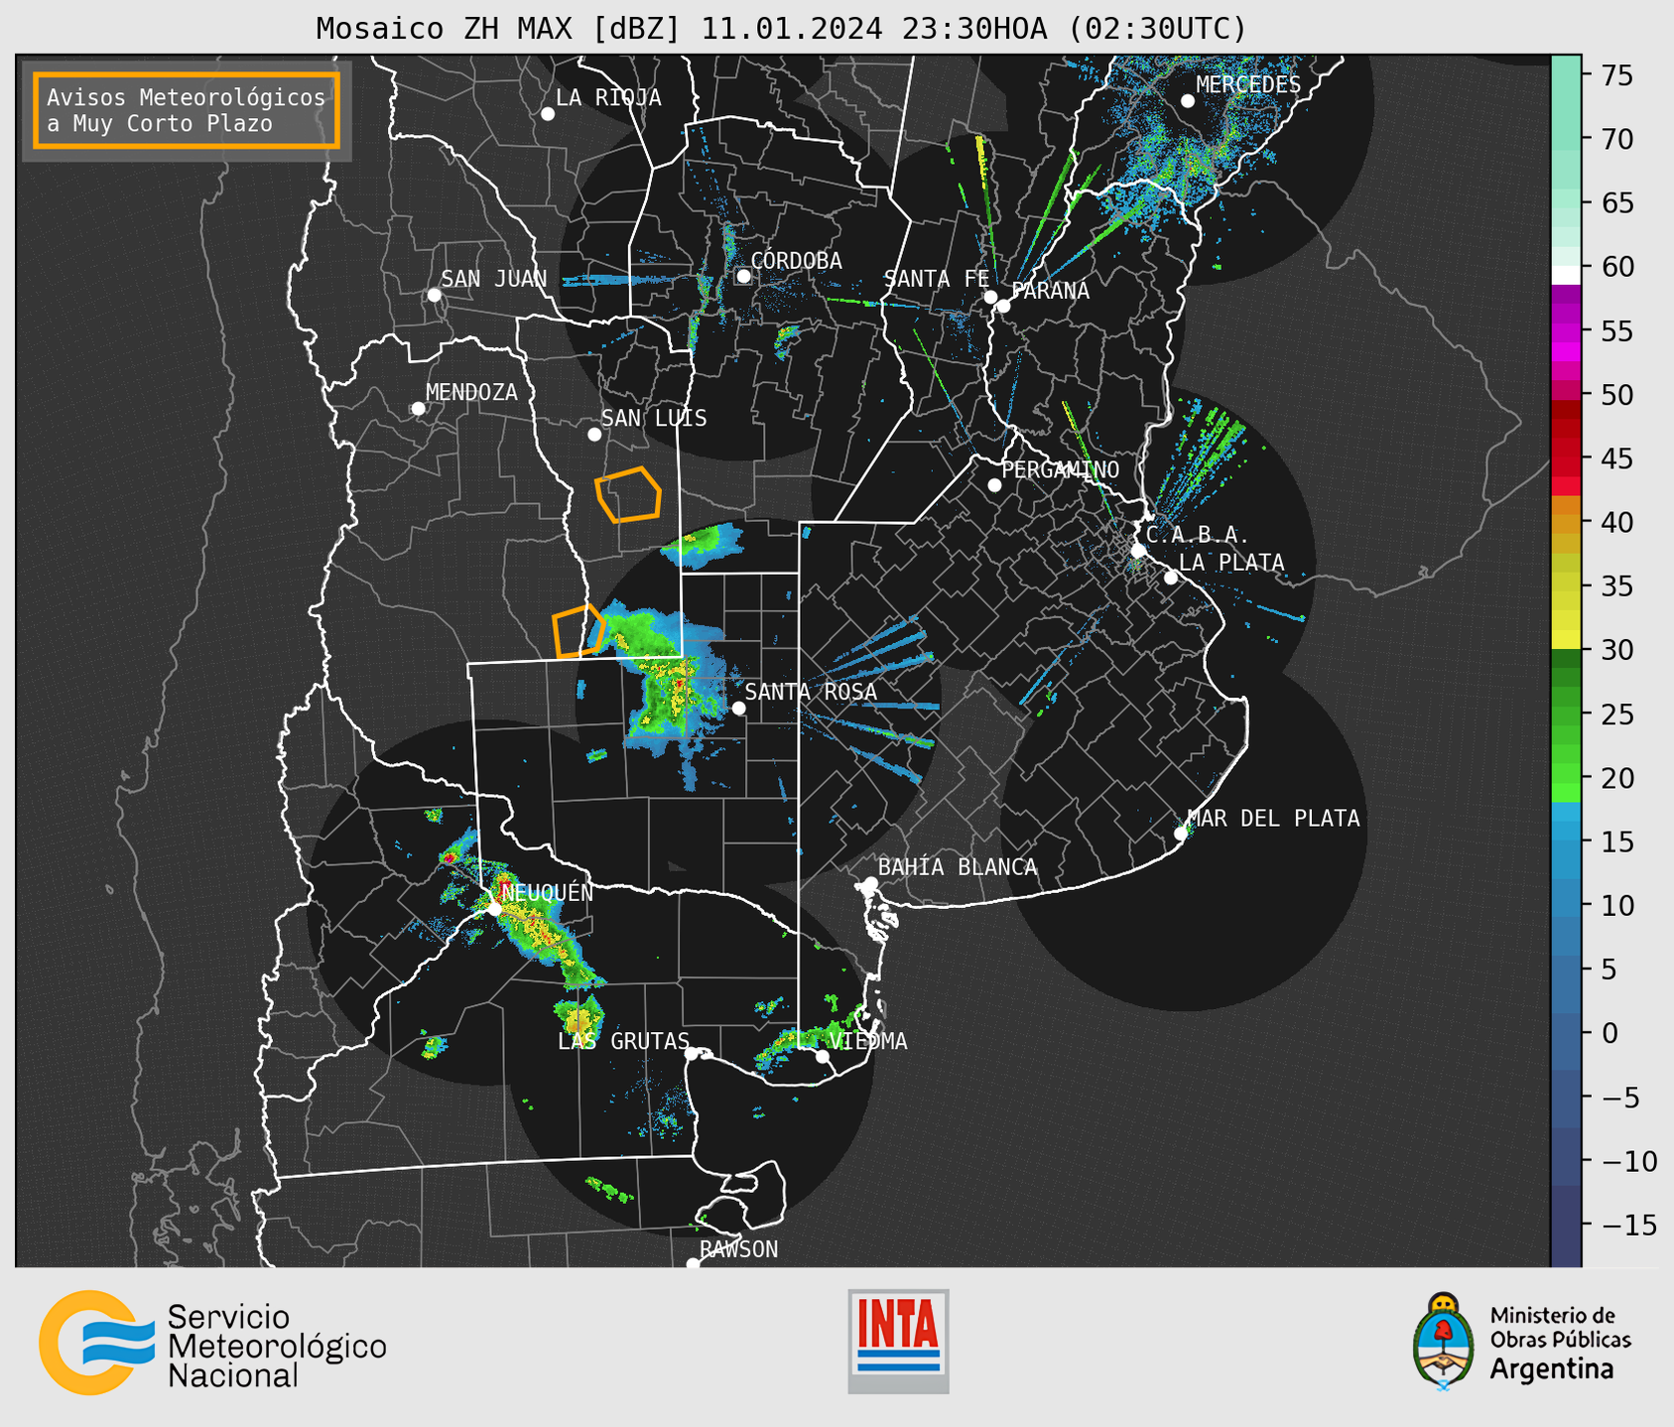Click the SAN JUAN city marker dot
Image resolution: width=1674 pixels, height=1427 pixels.
(x=434, y=295)
